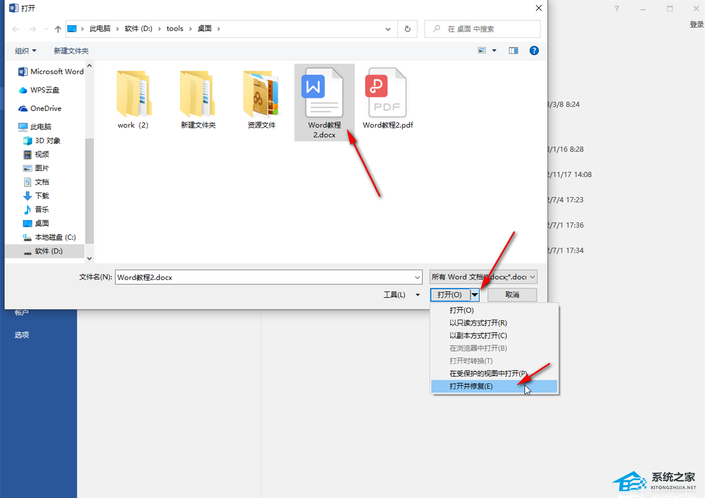Click the 取消 button
This screenshot has width=705, height=498.
pos(512,295)
